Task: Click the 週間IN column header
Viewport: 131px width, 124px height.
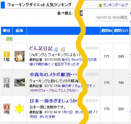Action: point(107,31)
